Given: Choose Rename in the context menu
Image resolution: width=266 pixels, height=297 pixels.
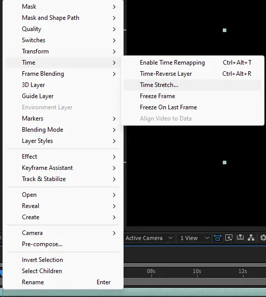Looking at the screenshot, I should [x=63, y=282].
